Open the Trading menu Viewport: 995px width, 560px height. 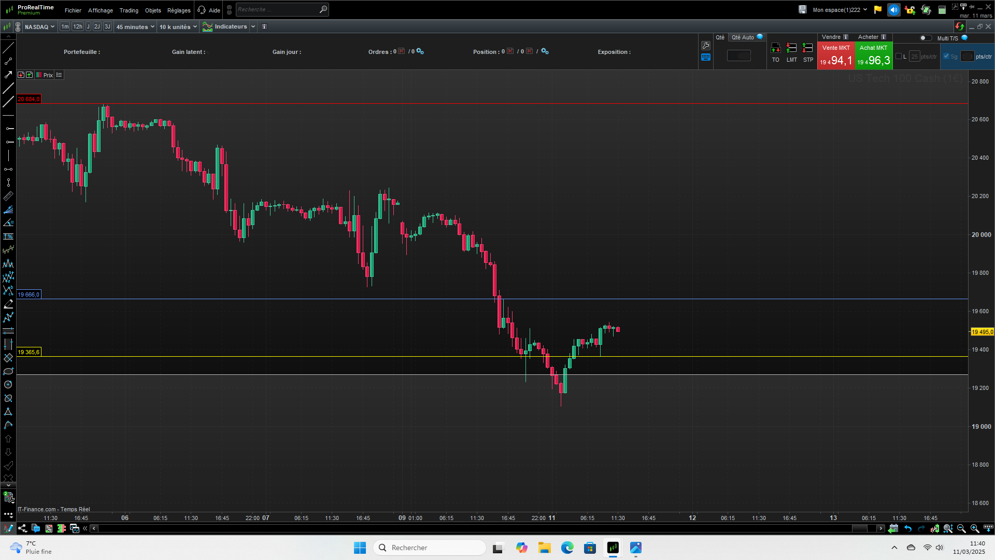(129, 10)
